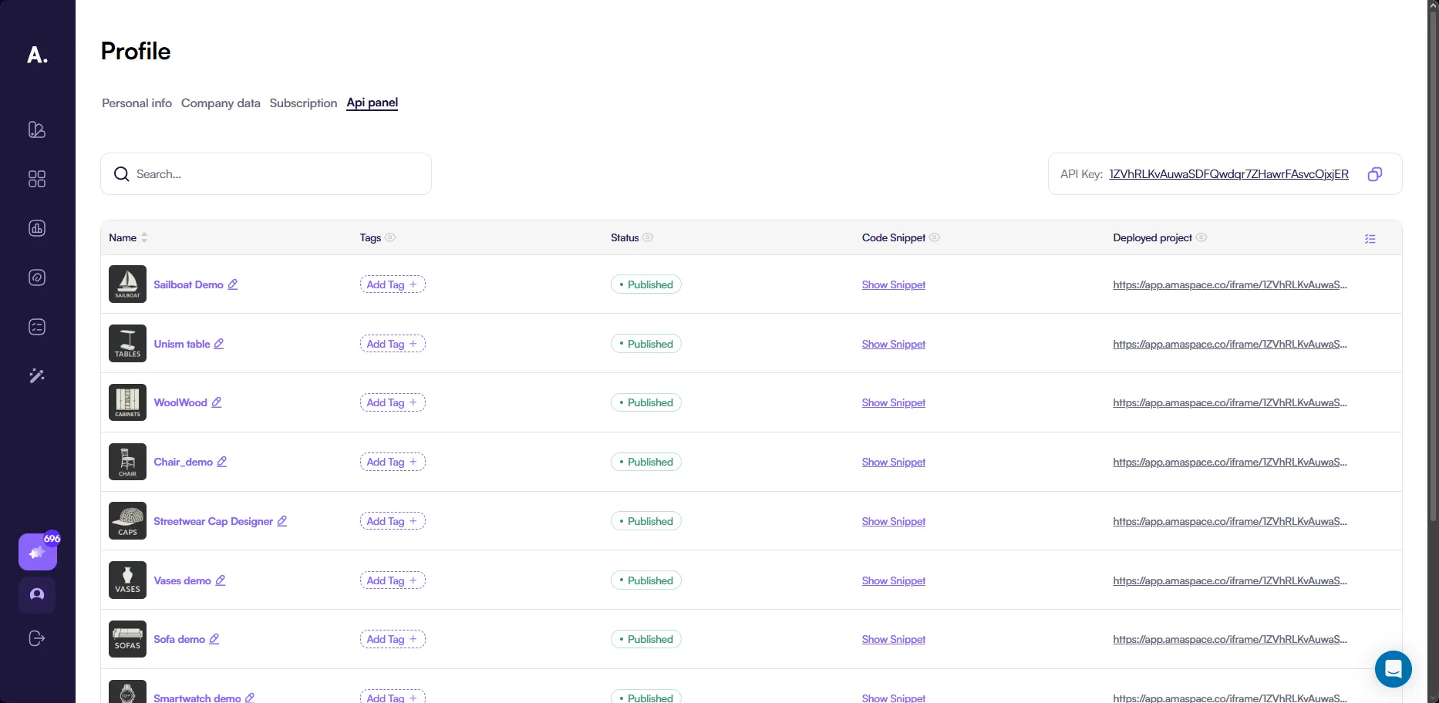
Task: Toggle the Code Snippet column eye icon
Action: point(935,237)
